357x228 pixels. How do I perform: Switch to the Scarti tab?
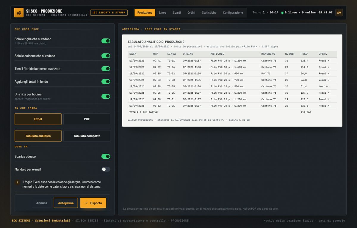click(177, 12)
